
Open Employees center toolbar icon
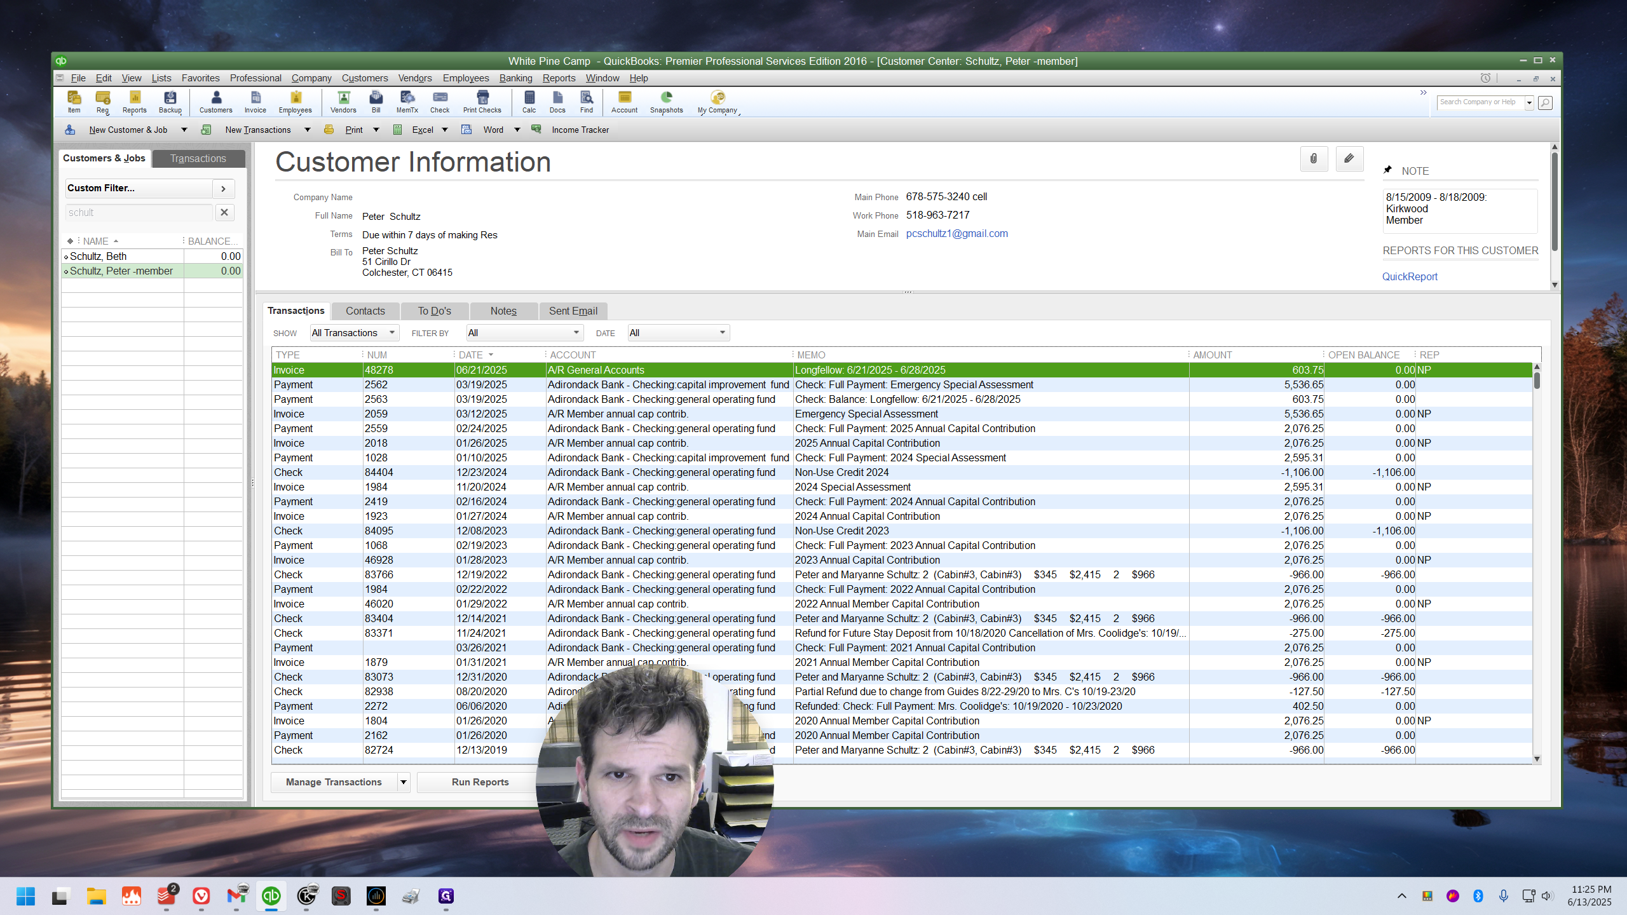coord(296,102)
